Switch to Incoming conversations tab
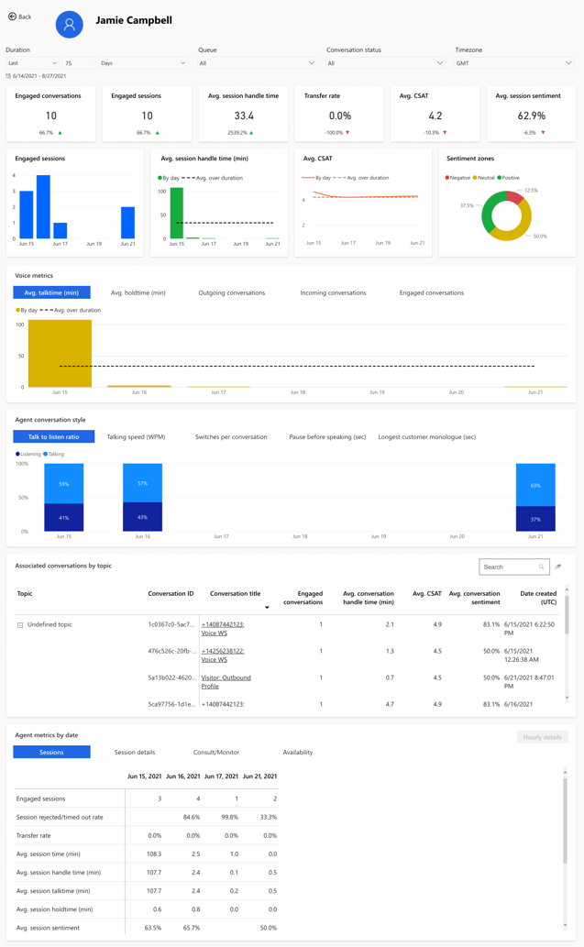Viewport: 584px width, 947px height. [333, 292]
